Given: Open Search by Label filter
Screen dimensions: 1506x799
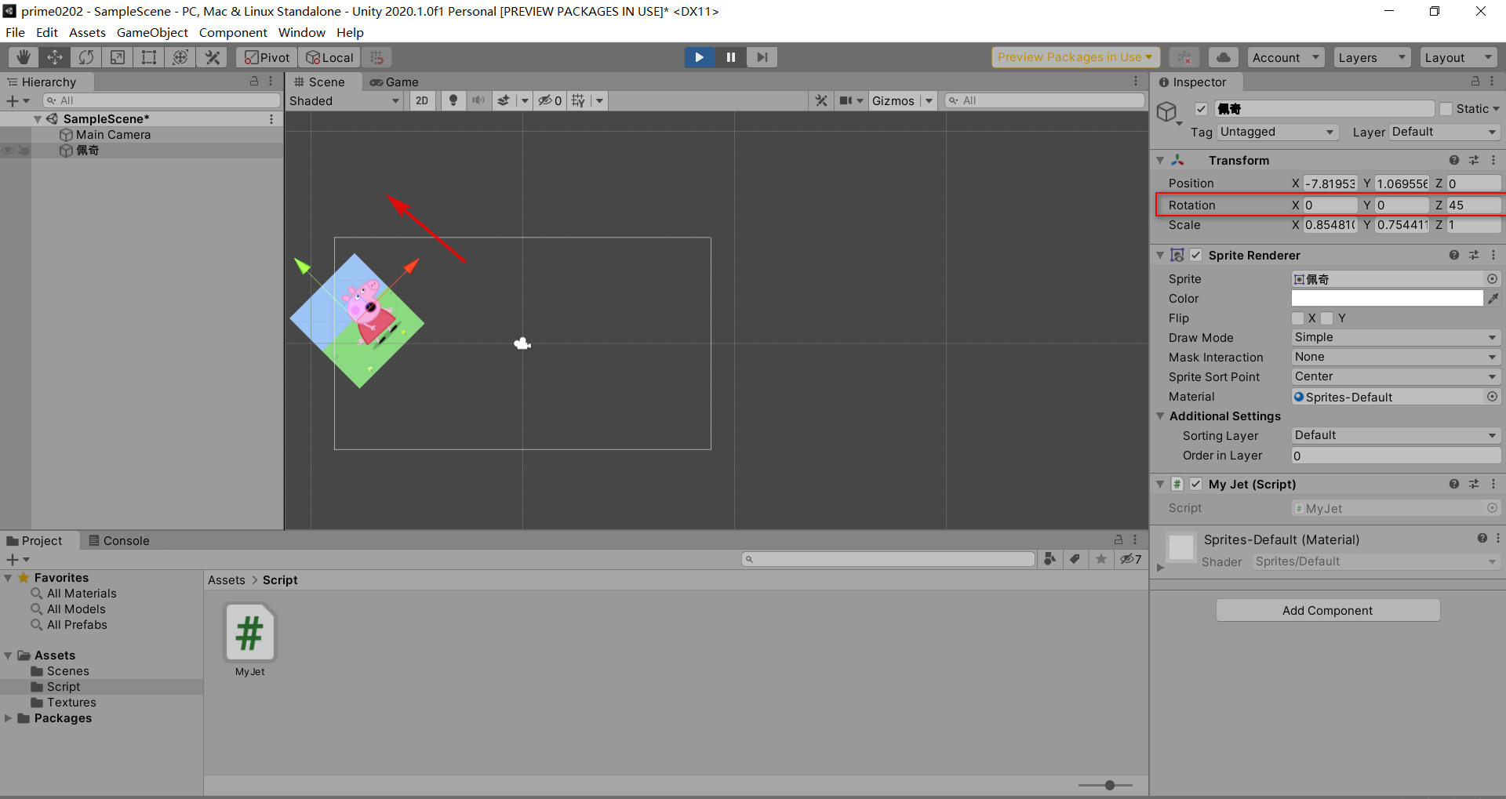Looking at the screenshot, I should pos(1075,559).
